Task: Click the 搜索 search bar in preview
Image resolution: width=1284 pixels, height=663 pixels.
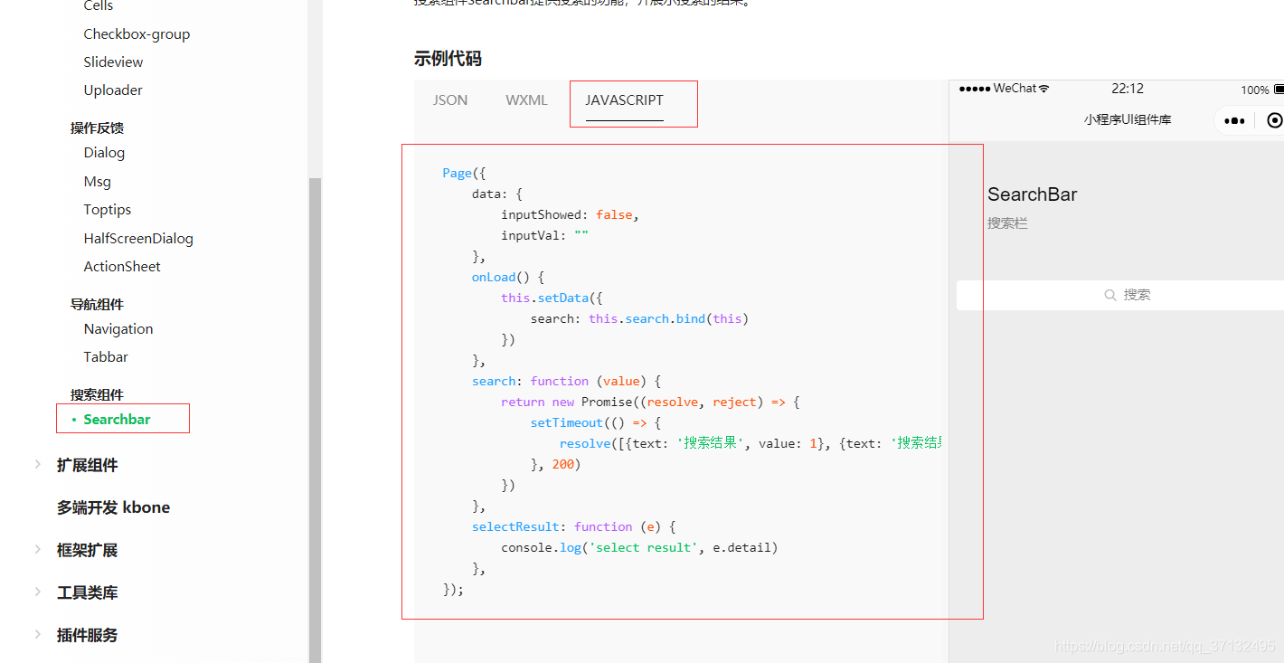Action: (x=1120, y=295)
